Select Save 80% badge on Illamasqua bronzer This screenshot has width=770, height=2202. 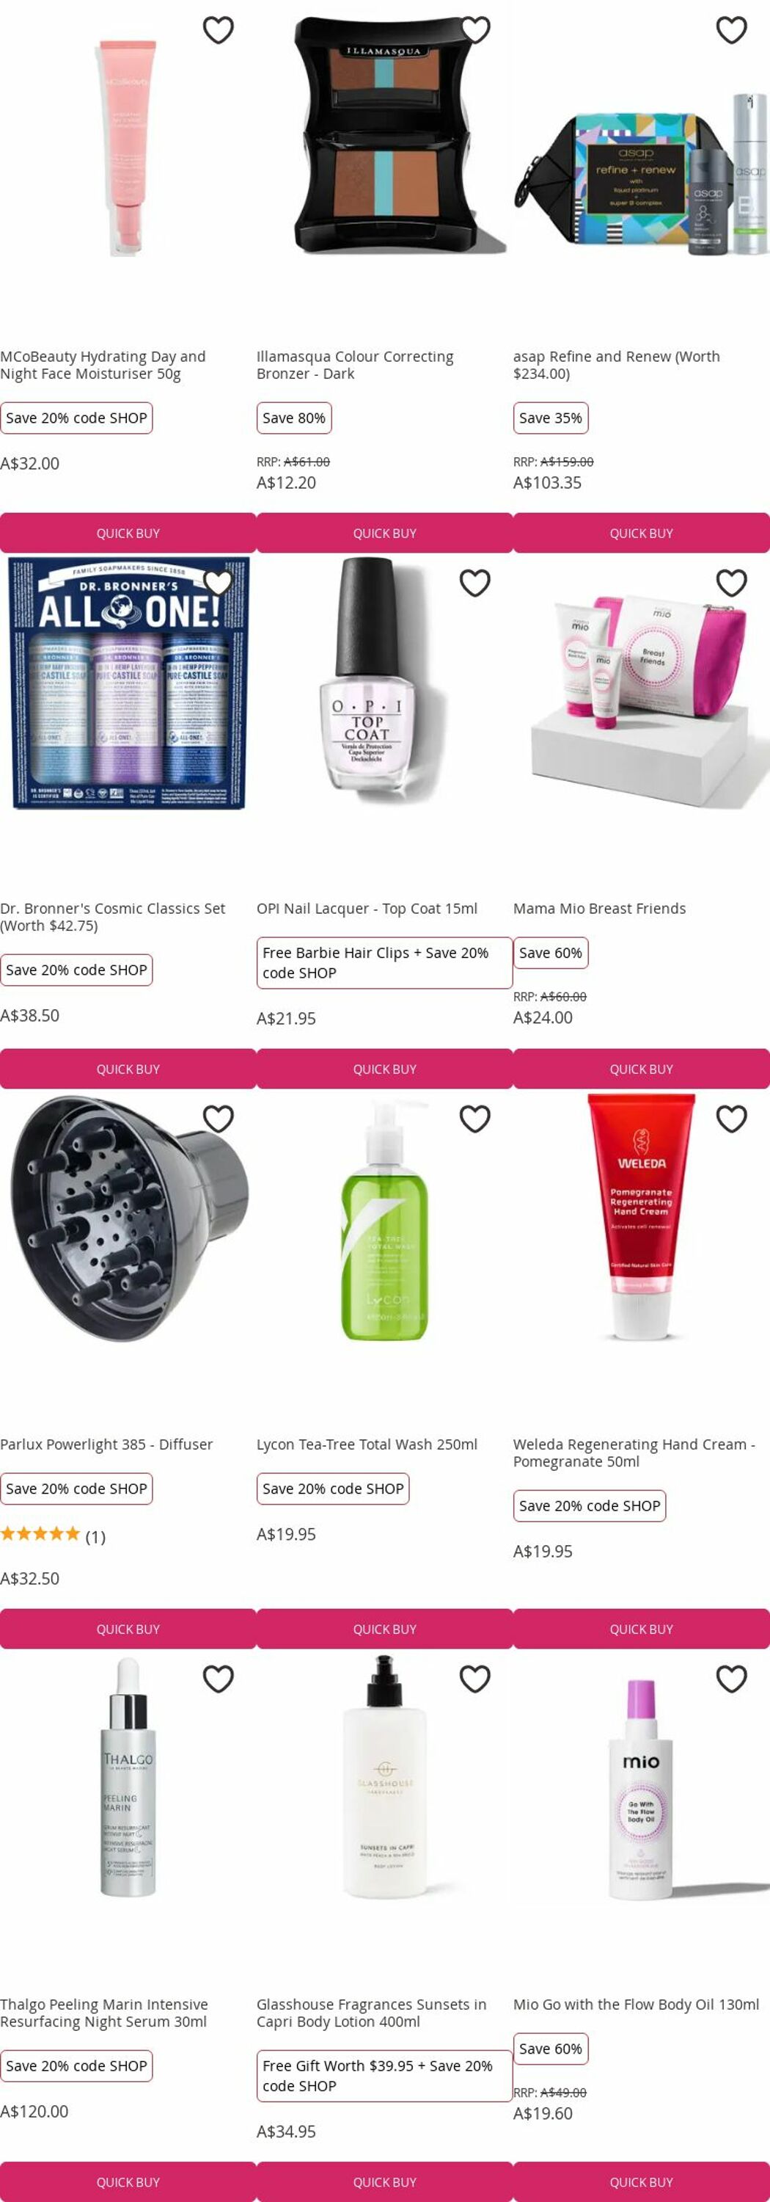click(293, 418)
